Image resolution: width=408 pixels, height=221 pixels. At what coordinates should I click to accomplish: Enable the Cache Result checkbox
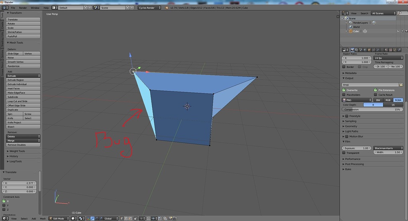pos(375,95)
